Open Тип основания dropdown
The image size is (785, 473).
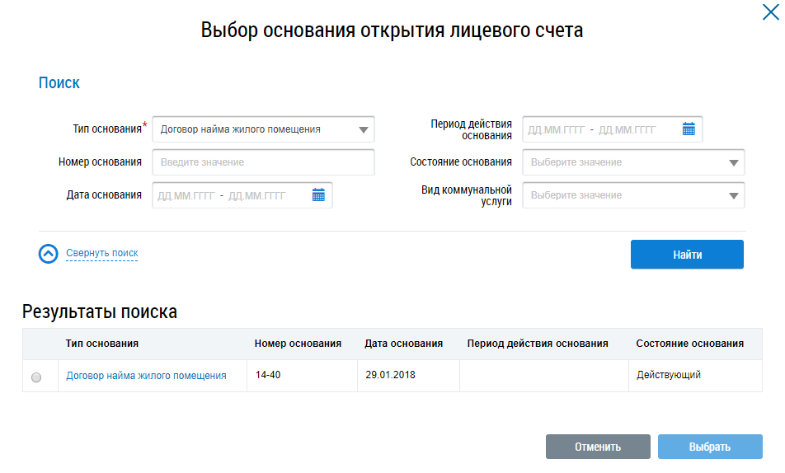click(x=363, y=129)
